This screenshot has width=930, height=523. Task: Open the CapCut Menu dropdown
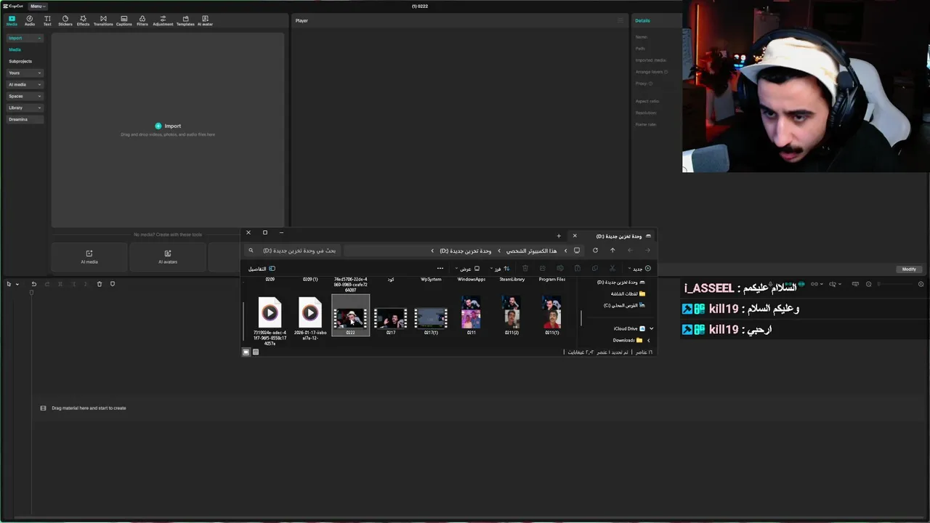37,6
